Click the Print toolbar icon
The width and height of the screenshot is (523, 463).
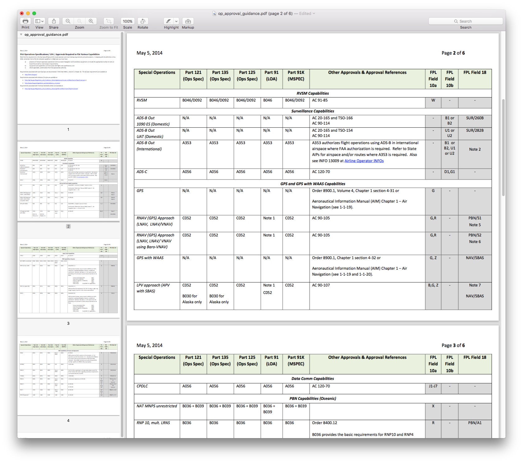(25, 21)
